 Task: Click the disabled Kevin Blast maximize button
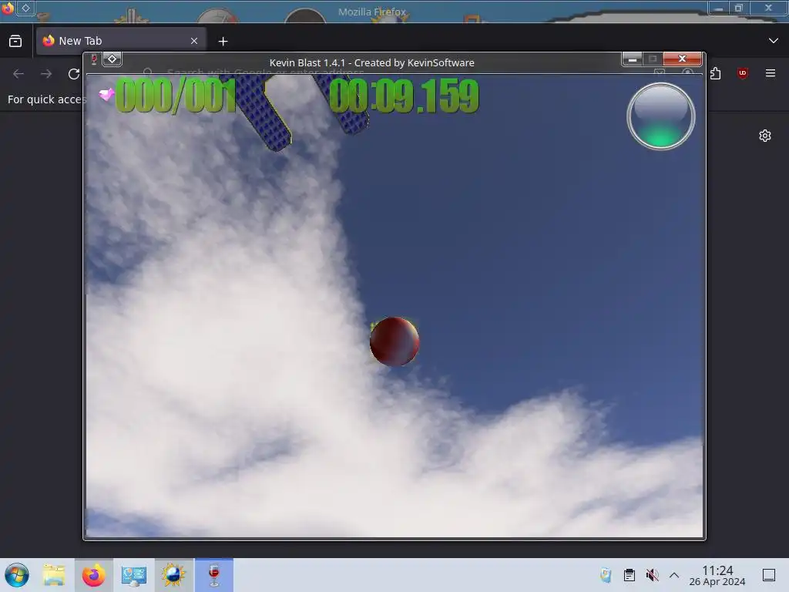pos(653,59)
